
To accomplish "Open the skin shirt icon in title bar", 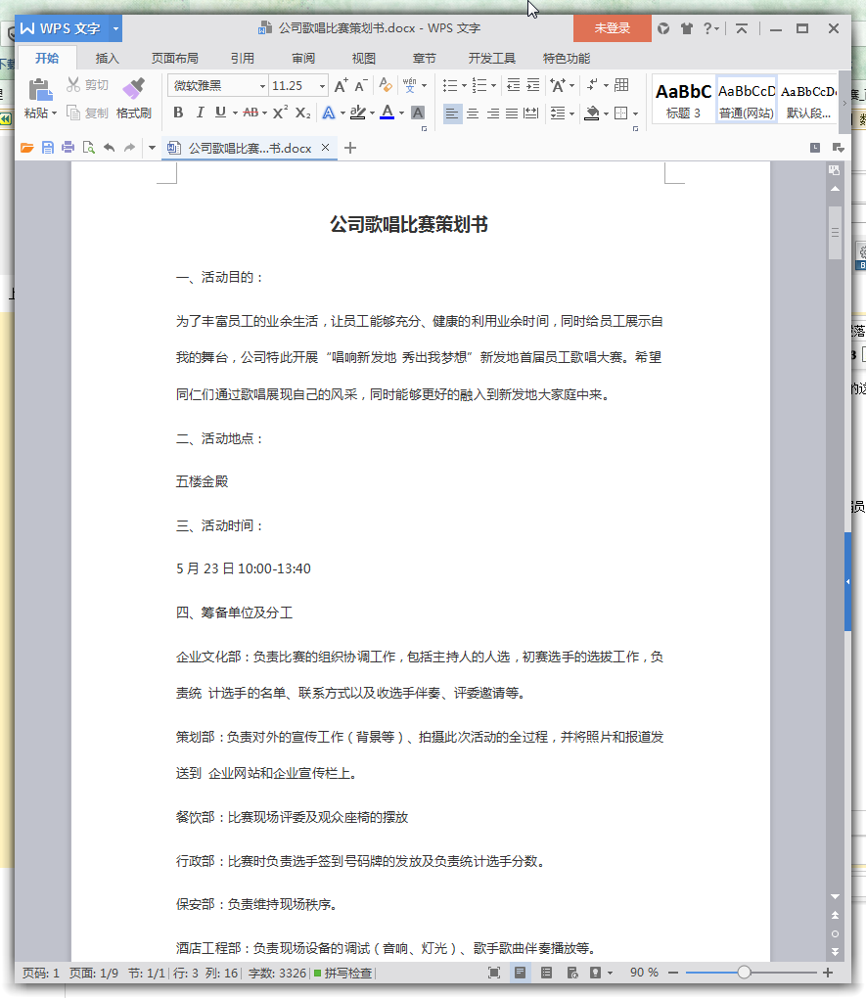I will click(686, 28).
